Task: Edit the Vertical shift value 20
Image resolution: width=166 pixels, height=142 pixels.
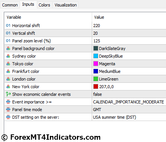Action: click(x=129, y=33)
